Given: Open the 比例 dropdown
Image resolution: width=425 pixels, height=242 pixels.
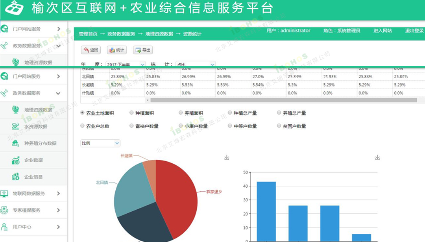Looking at the screenshot, I should coord(100,143).
